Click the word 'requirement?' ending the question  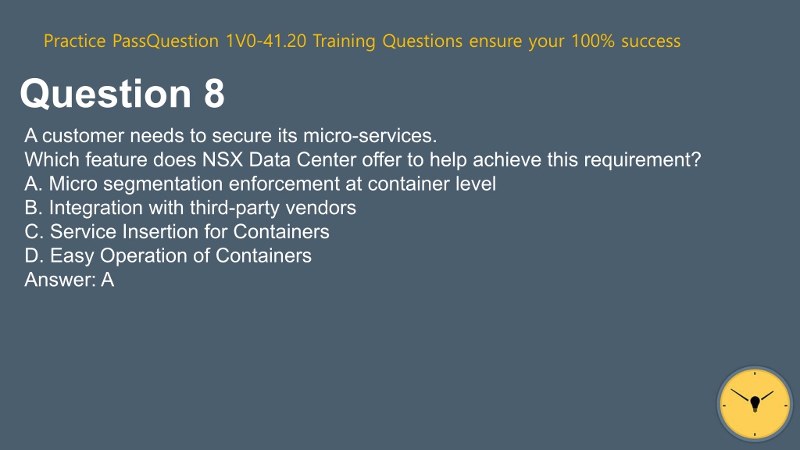[x=642, y=159]
